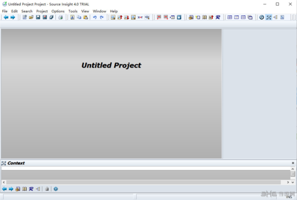Screen dimensions: 297x200
Task: Click Context panel horizontal scroll left arrow
Action: click(x=4, y=182)
